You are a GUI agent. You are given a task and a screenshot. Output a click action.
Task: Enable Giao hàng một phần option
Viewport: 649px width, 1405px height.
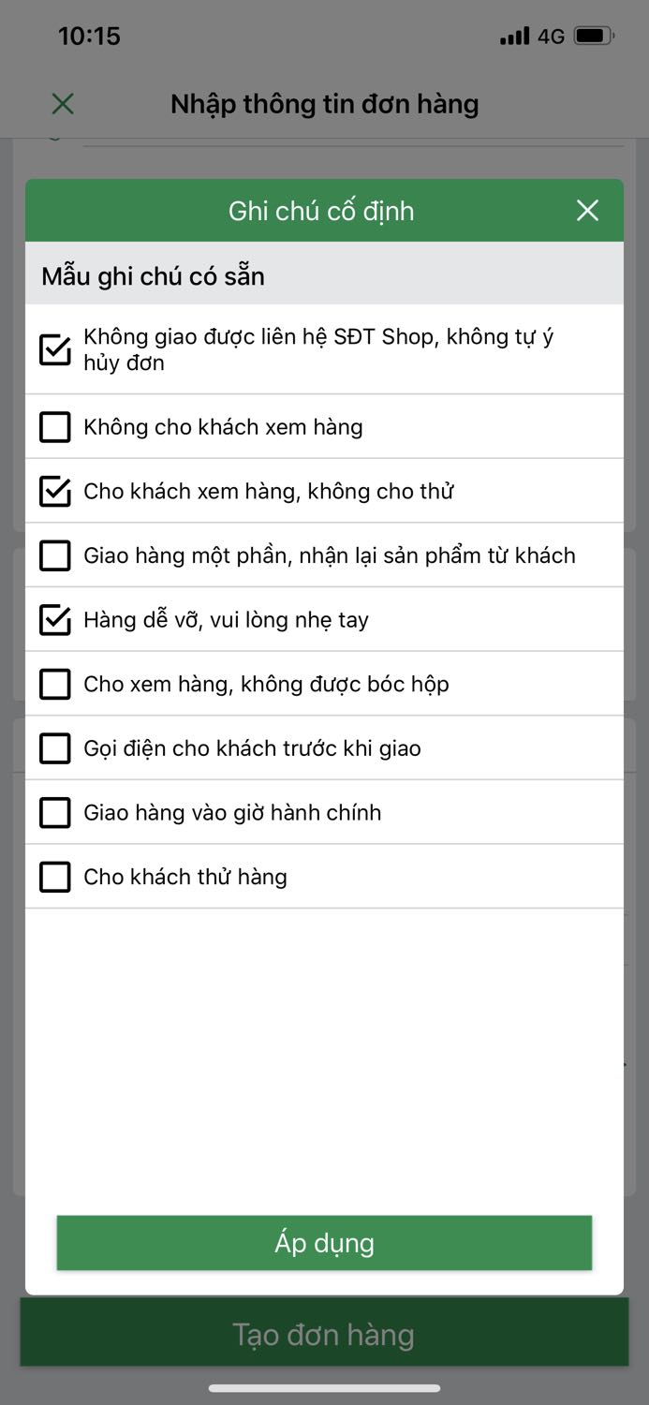click(x=55, y=555)
